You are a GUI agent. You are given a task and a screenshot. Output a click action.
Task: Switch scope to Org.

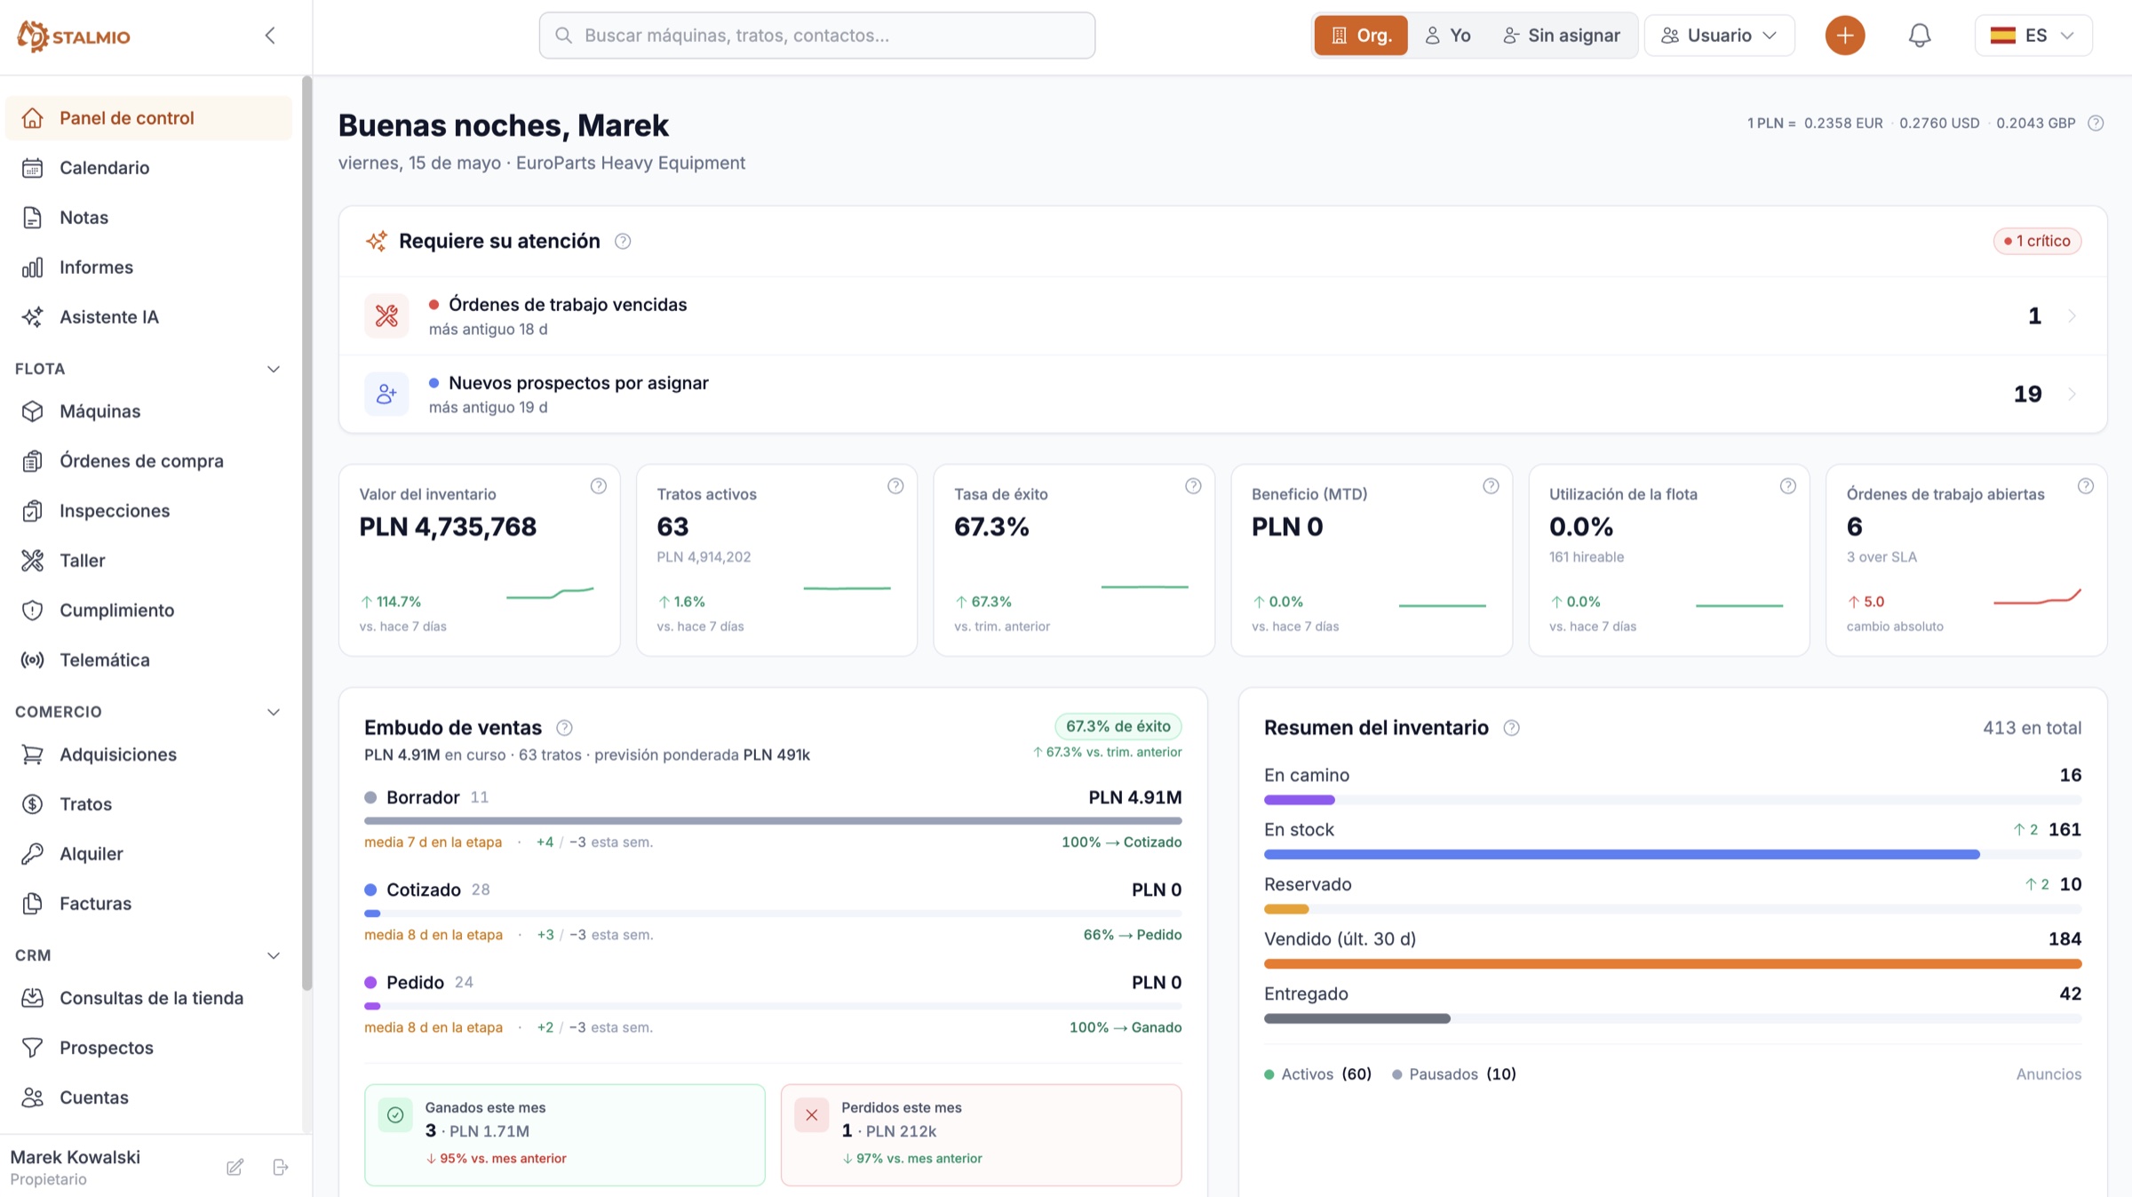coord(1361,36)
